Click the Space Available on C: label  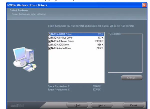tap(59, 90)
